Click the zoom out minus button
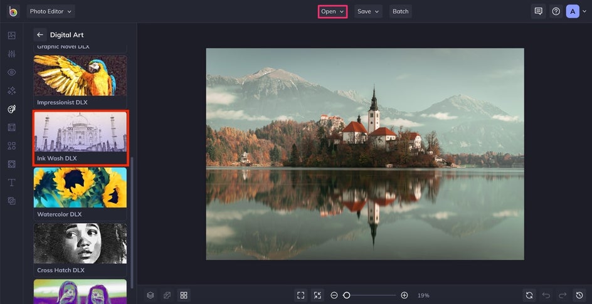Screen dimensions: 592x304 [334, 295]
